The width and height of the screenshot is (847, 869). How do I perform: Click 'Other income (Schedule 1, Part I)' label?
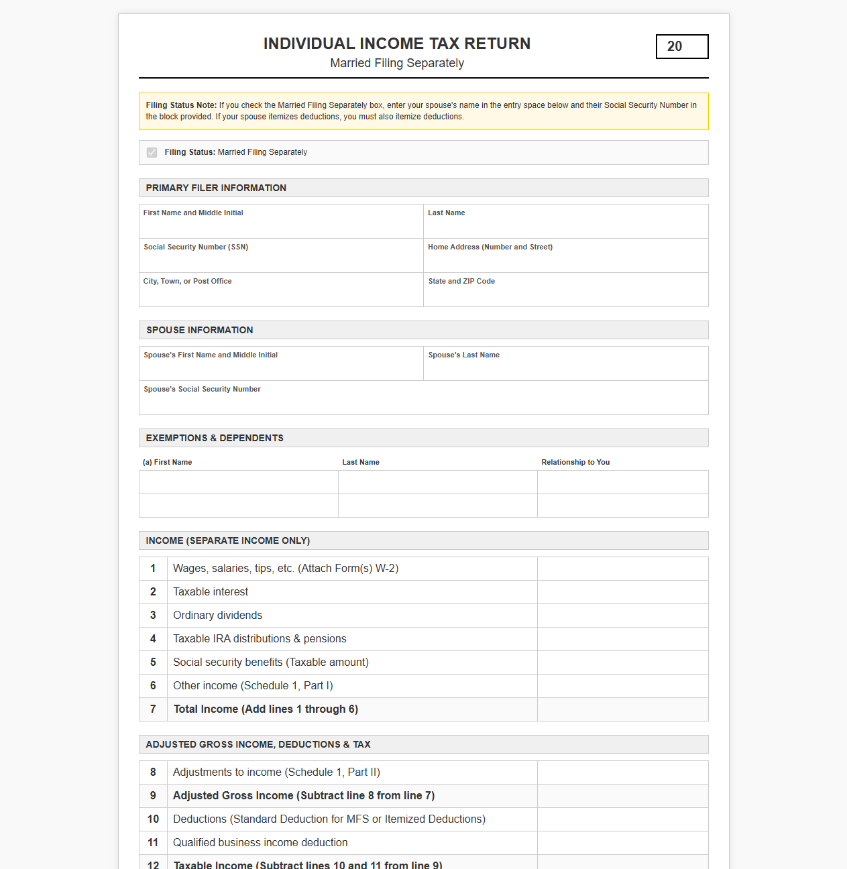(x=253, y=686)
